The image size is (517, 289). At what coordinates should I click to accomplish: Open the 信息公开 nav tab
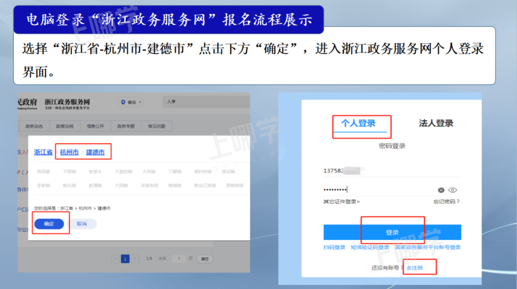[95, 126]
